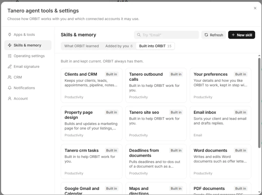Open the Google Gmail and Calendar card
262x195 pixels.
point(92,189)
